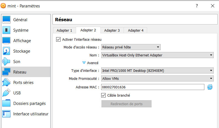Generate a new MAC address with refresh icon

pos(210,87)
